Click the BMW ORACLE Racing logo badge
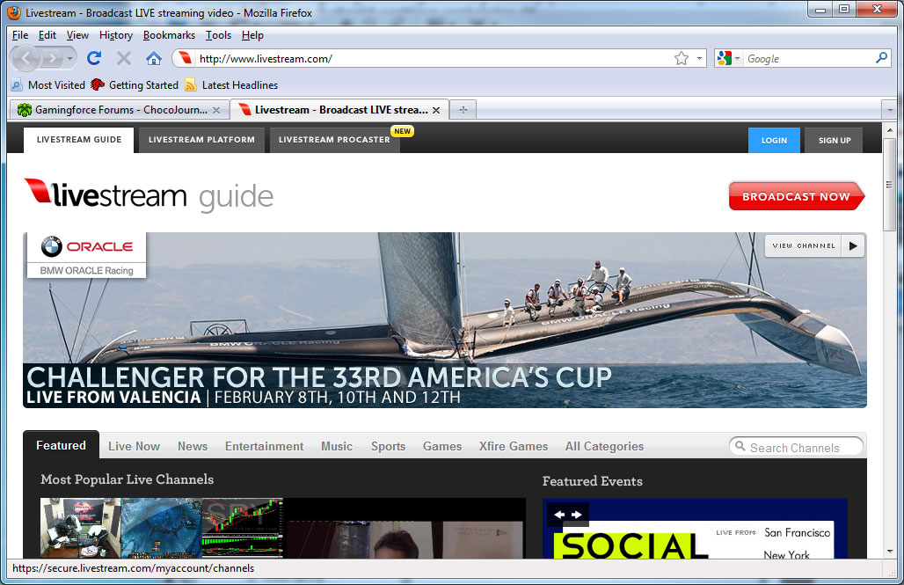 coord(86,255)
